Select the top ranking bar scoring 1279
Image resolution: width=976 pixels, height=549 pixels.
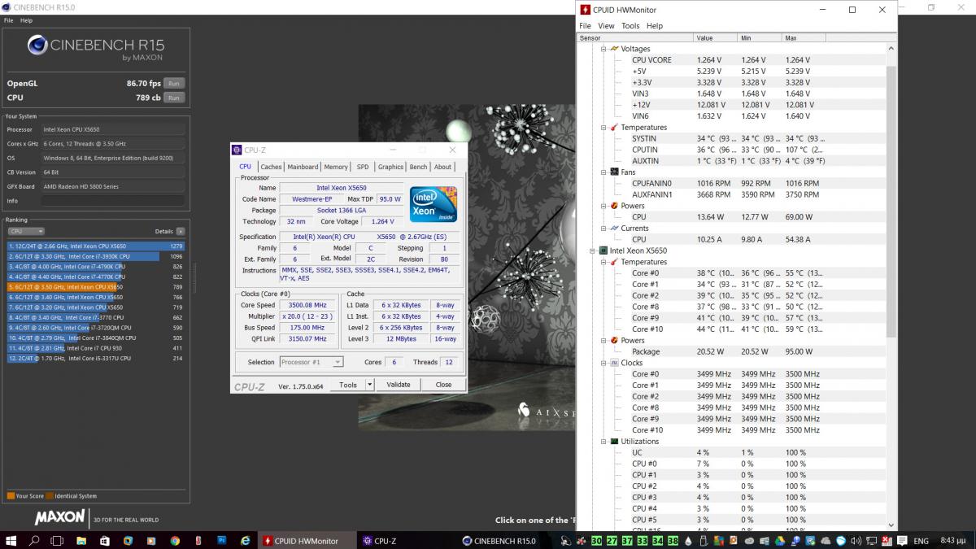point(96,246)
